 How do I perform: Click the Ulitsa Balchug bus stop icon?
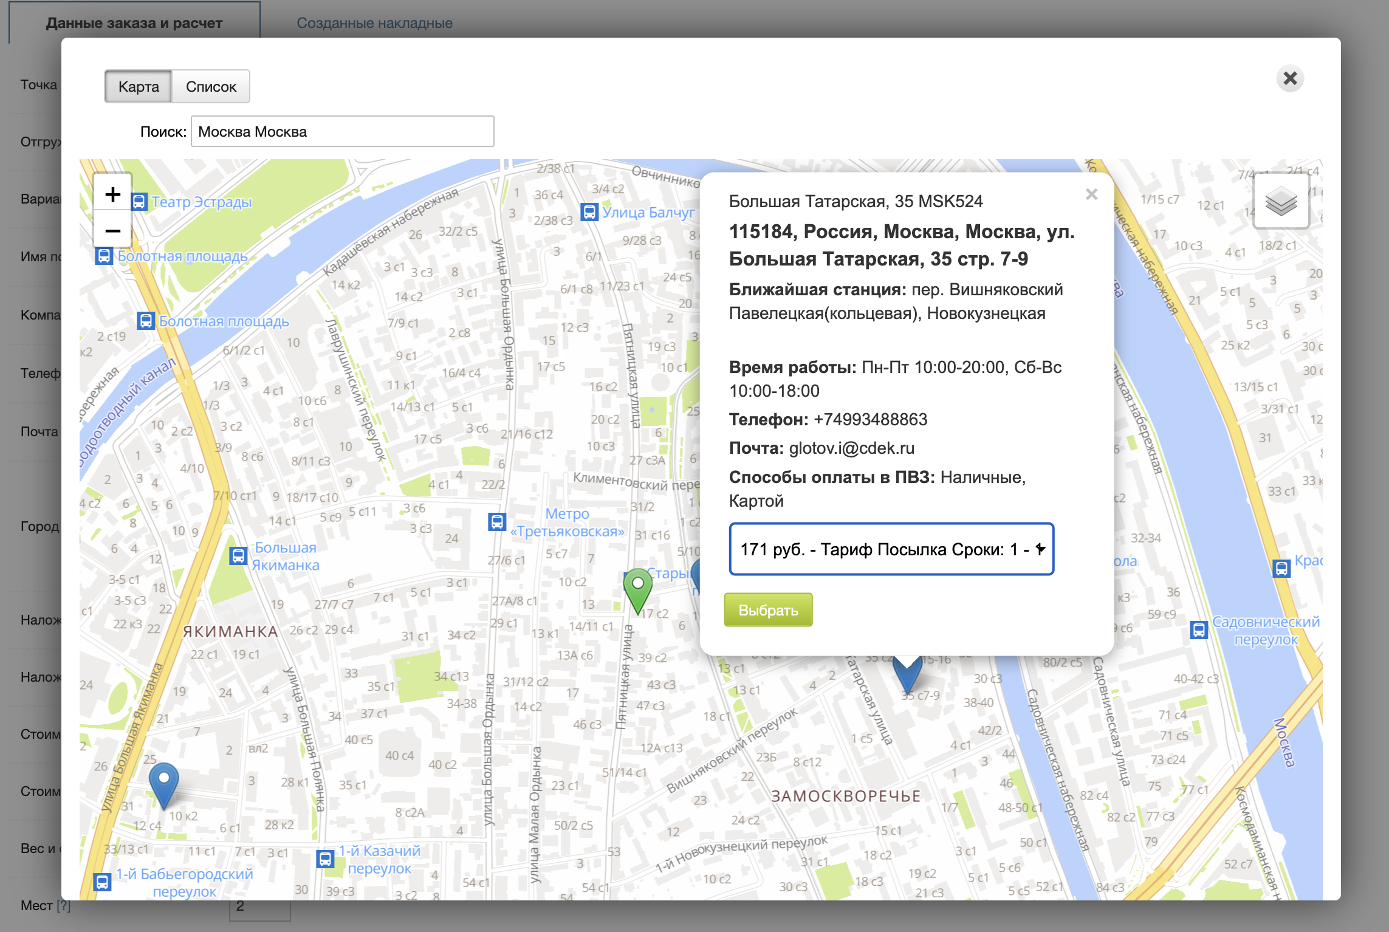[589, 212]
